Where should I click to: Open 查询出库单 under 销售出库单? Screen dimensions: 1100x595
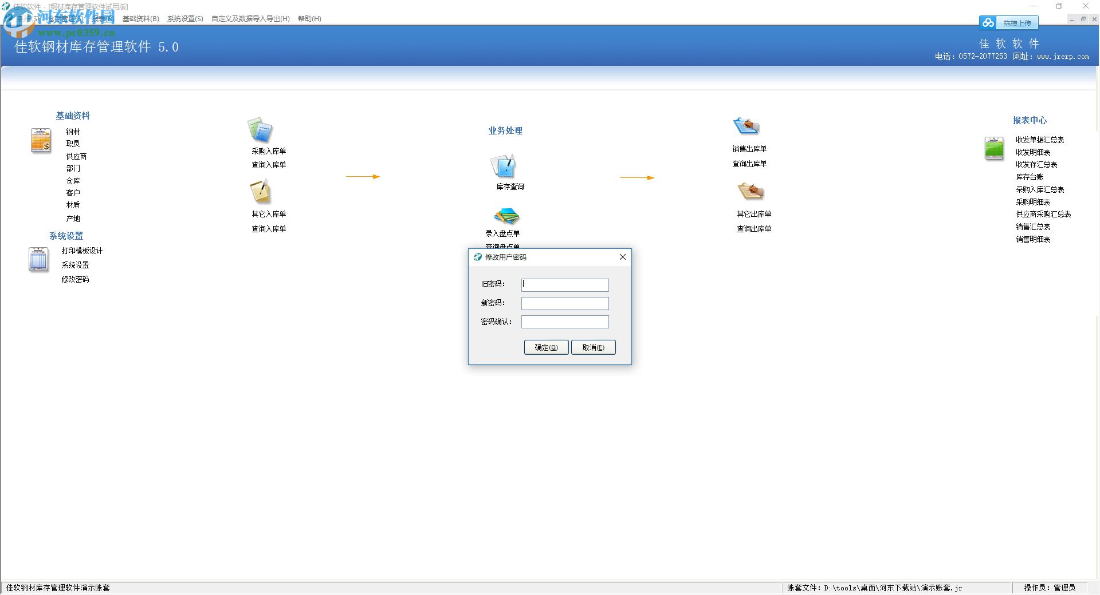(x=749, y=164)
